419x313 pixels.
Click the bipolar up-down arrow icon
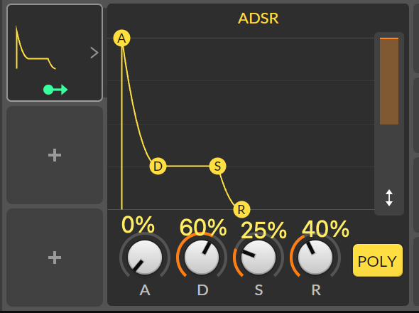[389, 198]
